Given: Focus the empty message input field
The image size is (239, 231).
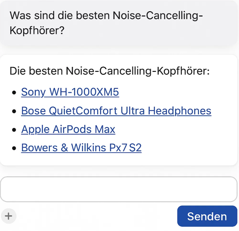Looking at the screenshot, I should click(x=119, y=189).
